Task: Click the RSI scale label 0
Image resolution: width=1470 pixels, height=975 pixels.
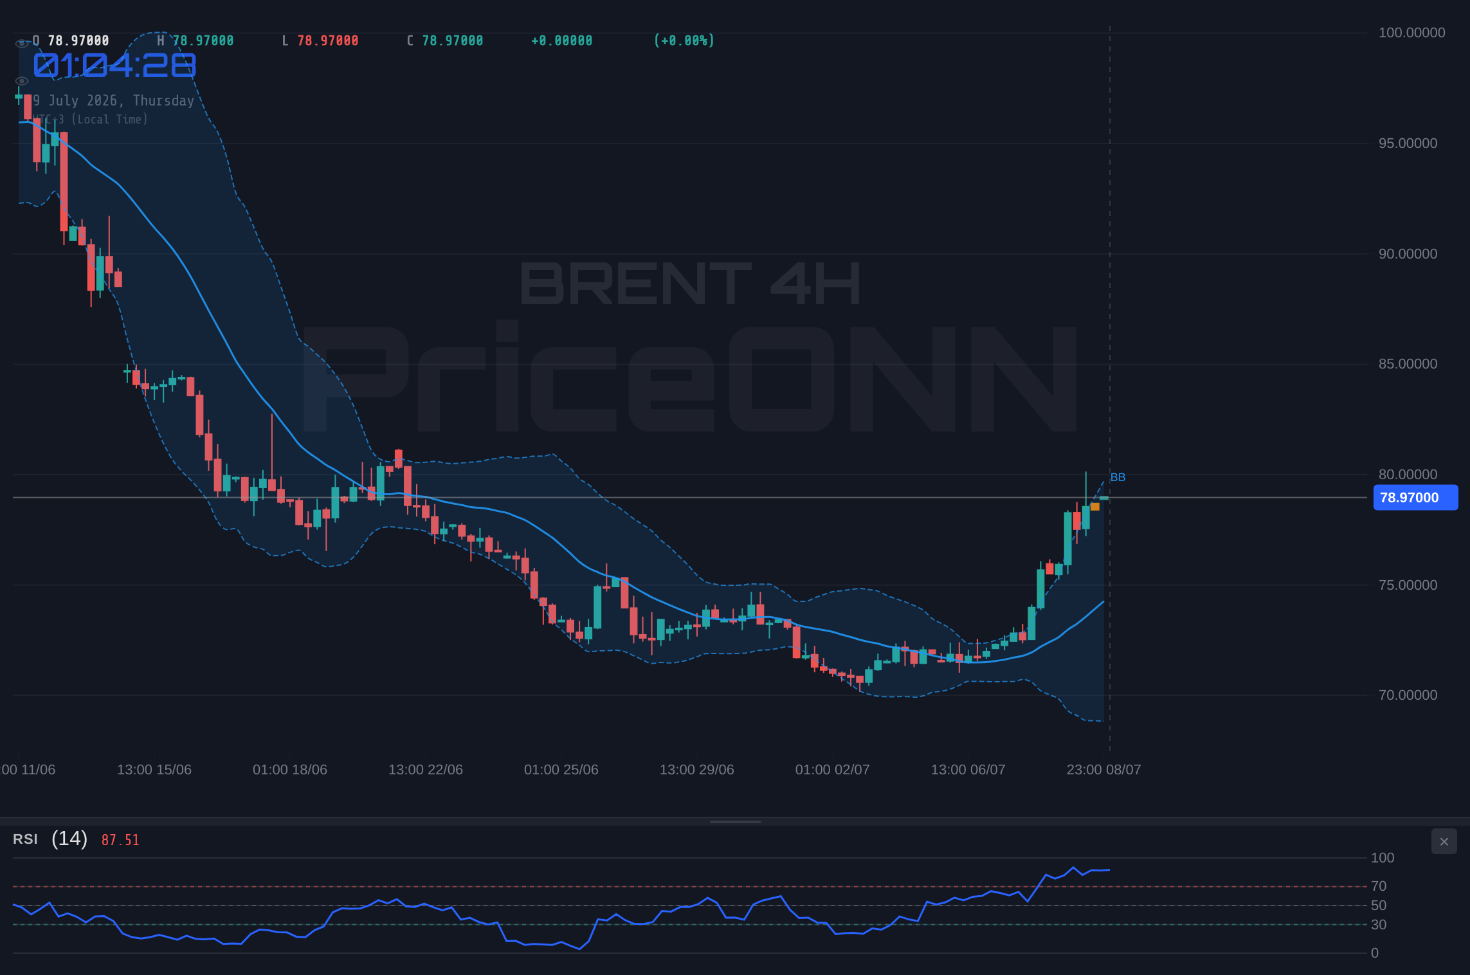Action: click(x=1375, y=953)
